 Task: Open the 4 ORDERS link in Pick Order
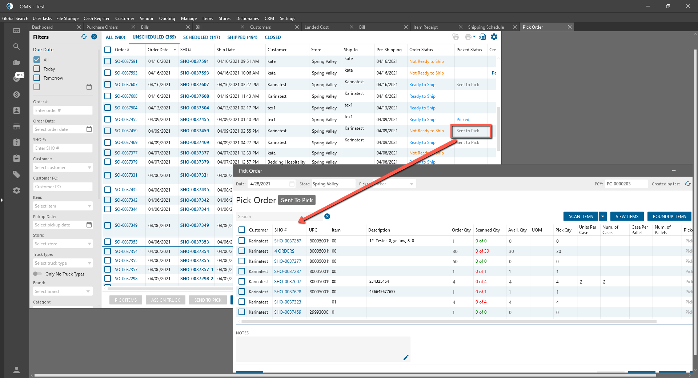(x=284, y=251)
